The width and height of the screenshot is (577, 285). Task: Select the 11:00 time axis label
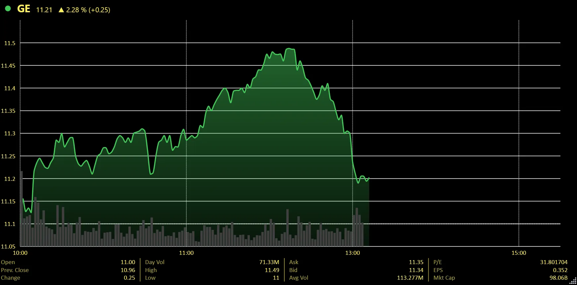click(x=186, y=253)
